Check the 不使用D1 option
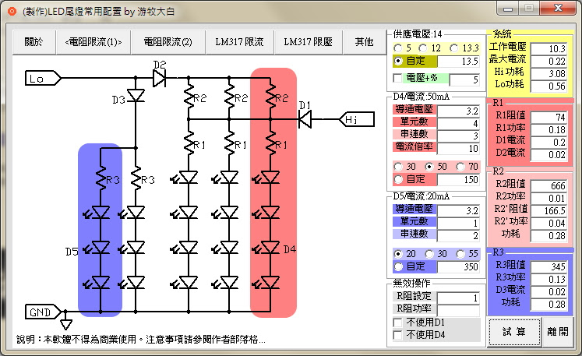 (x=399, y=323)
